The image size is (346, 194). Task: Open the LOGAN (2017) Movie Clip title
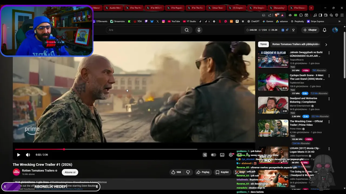305,150
